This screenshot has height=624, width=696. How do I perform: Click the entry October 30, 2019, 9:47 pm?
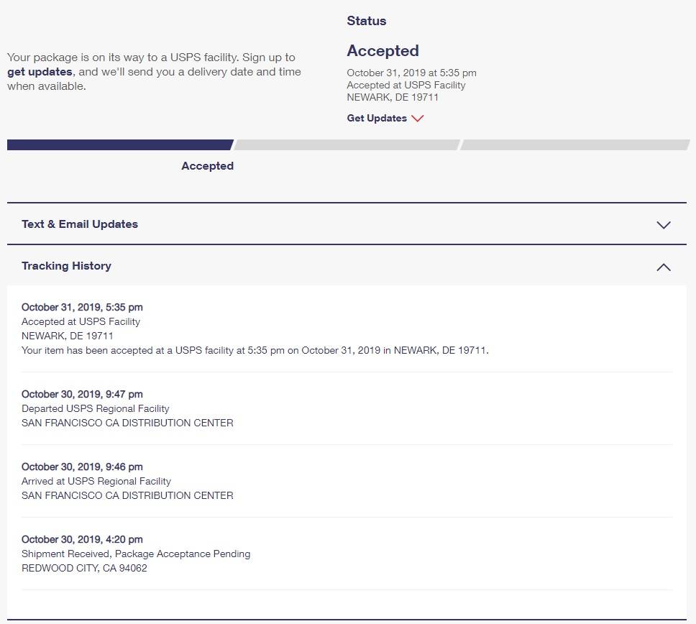click(x=82, y=394)
